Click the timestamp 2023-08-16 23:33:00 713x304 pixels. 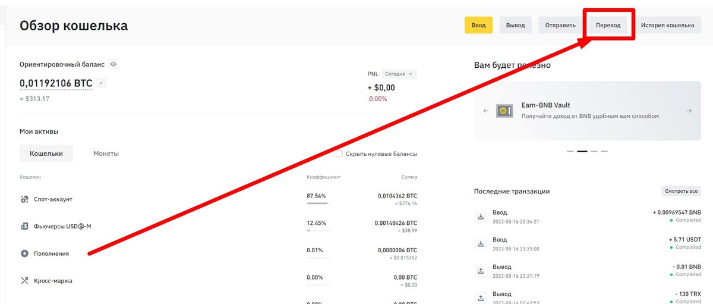tap(516, 249)
